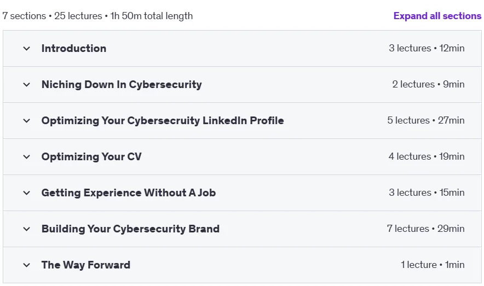Expand Building Your Cybersecurity Brand chevron

26,229
